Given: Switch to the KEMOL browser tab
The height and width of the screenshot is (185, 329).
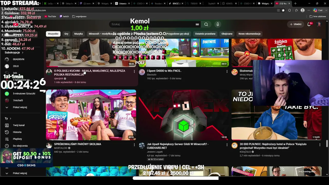Looking at the screenshot, I should pos(229,4).
